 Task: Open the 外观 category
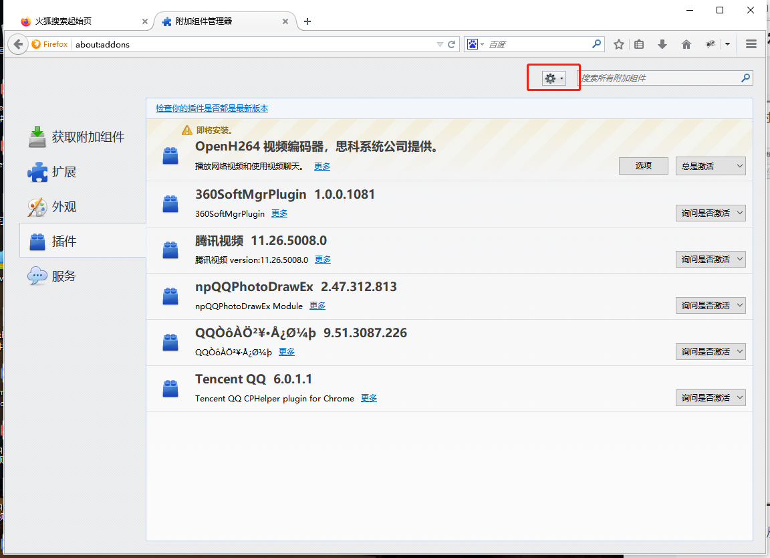tap(82, 207)
